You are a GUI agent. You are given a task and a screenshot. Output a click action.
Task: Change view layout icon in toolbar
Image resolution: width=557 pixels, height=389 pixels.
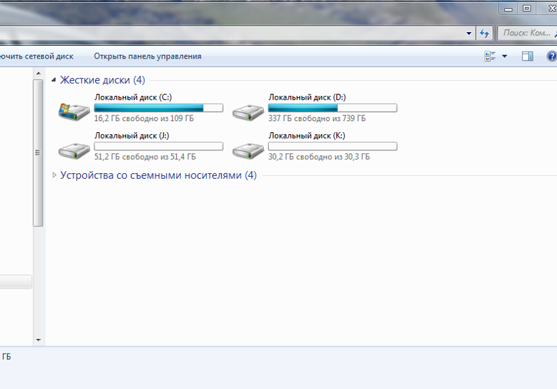point(490,56)
